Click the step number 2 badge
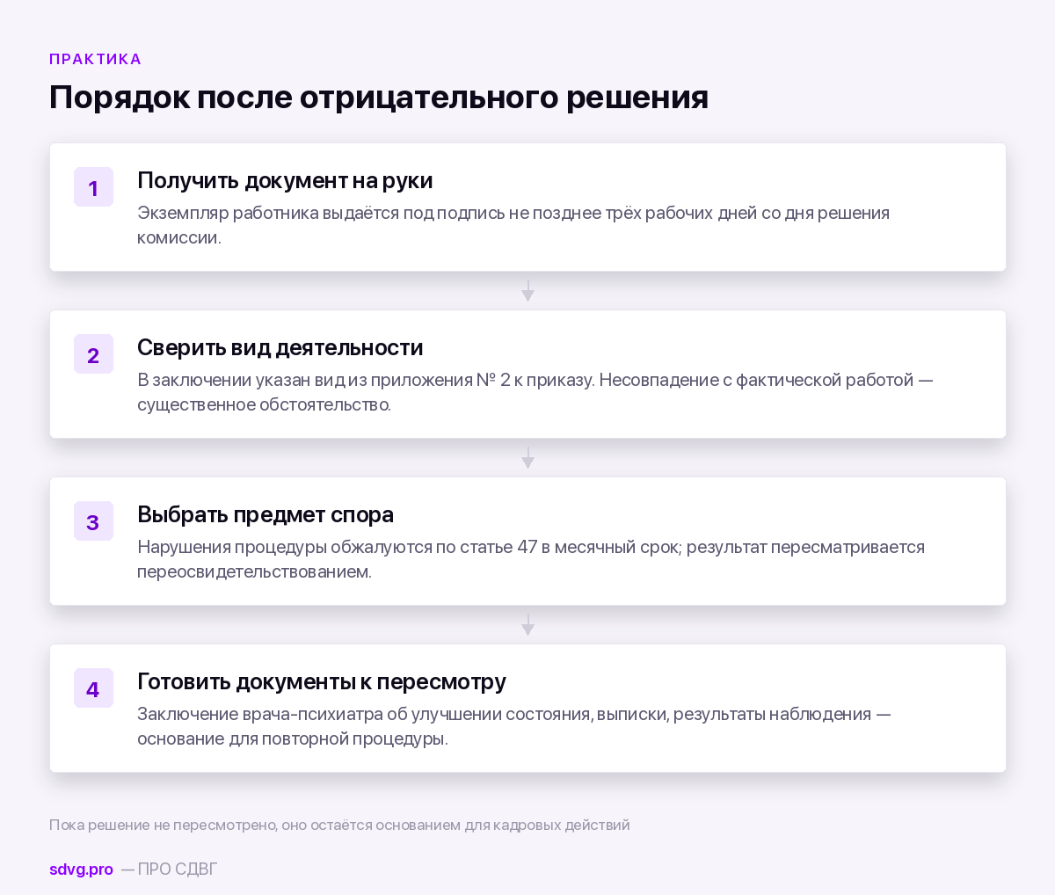The width and height of the screenshot is (1055, 895). [93, 354]
